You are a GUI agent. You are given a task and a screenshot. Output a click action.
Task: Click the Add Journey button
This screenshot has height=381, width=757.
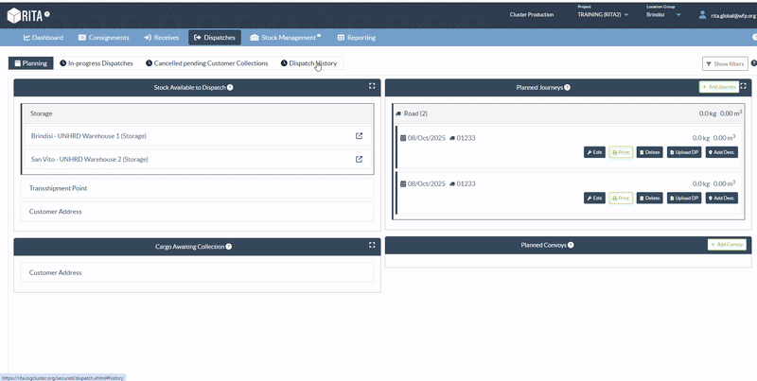pyautogui.click(x=718, y=87)
